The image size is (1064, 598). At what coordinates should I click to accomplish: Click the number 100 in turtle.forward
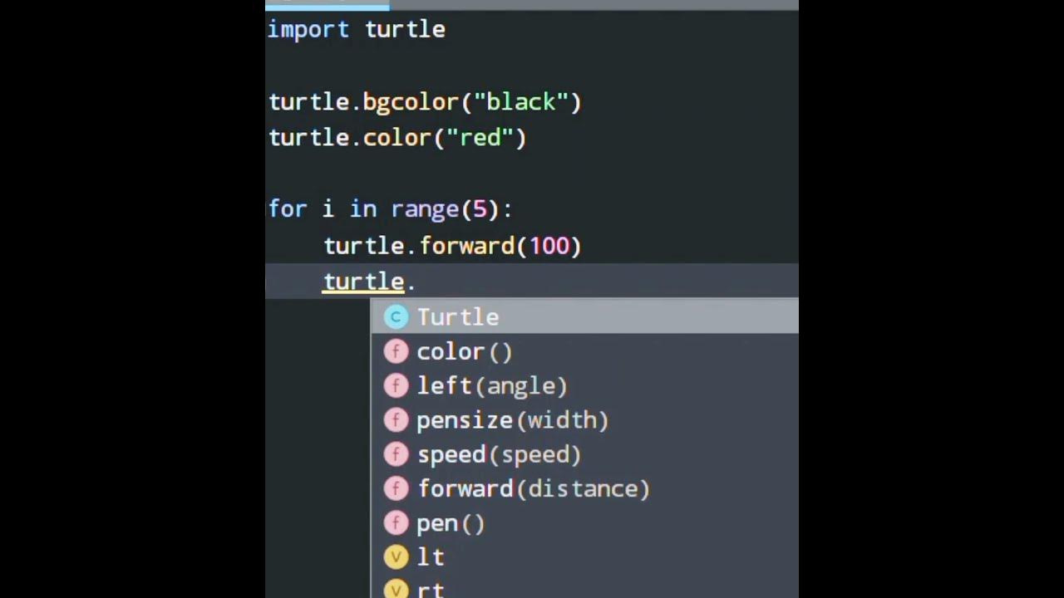point(549,246)
